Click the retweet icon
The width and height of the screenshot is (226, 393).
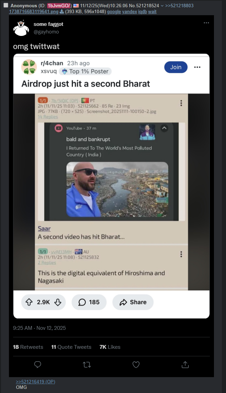[x=87, y=365]
